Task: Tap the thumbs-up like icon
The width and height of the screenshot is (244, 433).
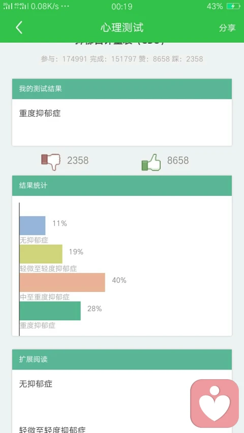Action: pos(151,162)
